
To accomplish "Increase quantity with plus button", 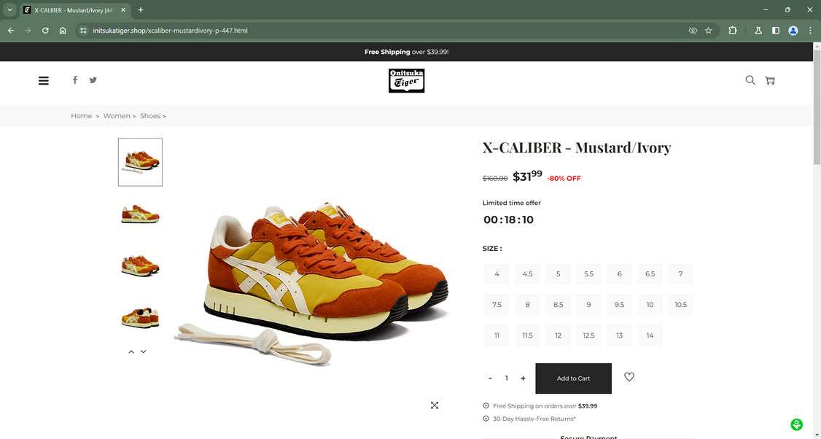I will tap(523, 378).
